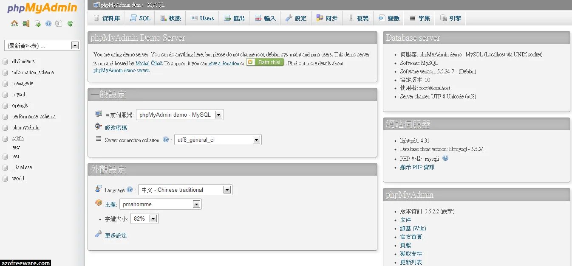
Task: Open the Michal Čihař link
Action: 149,63
